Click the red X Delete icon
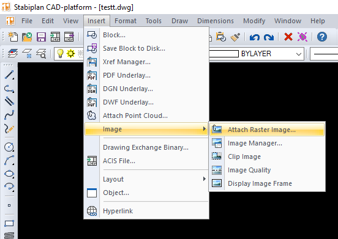The width and height of the screenshot is (338, 239). pyautogui.click(x=288, y=37)
